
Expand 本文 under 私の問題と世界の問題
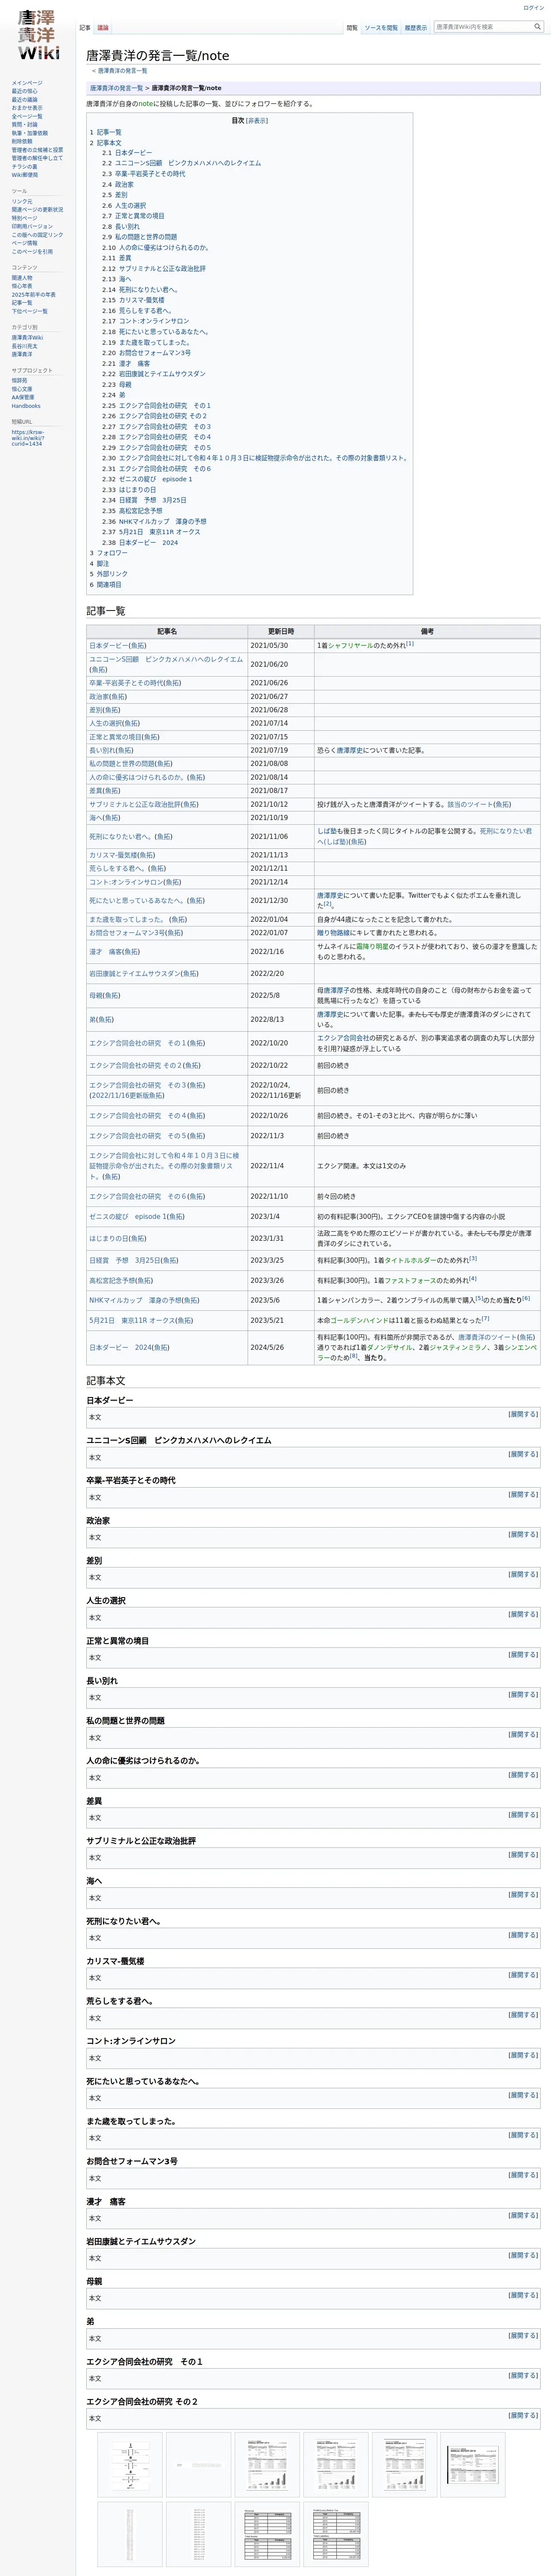(523, 1734)
